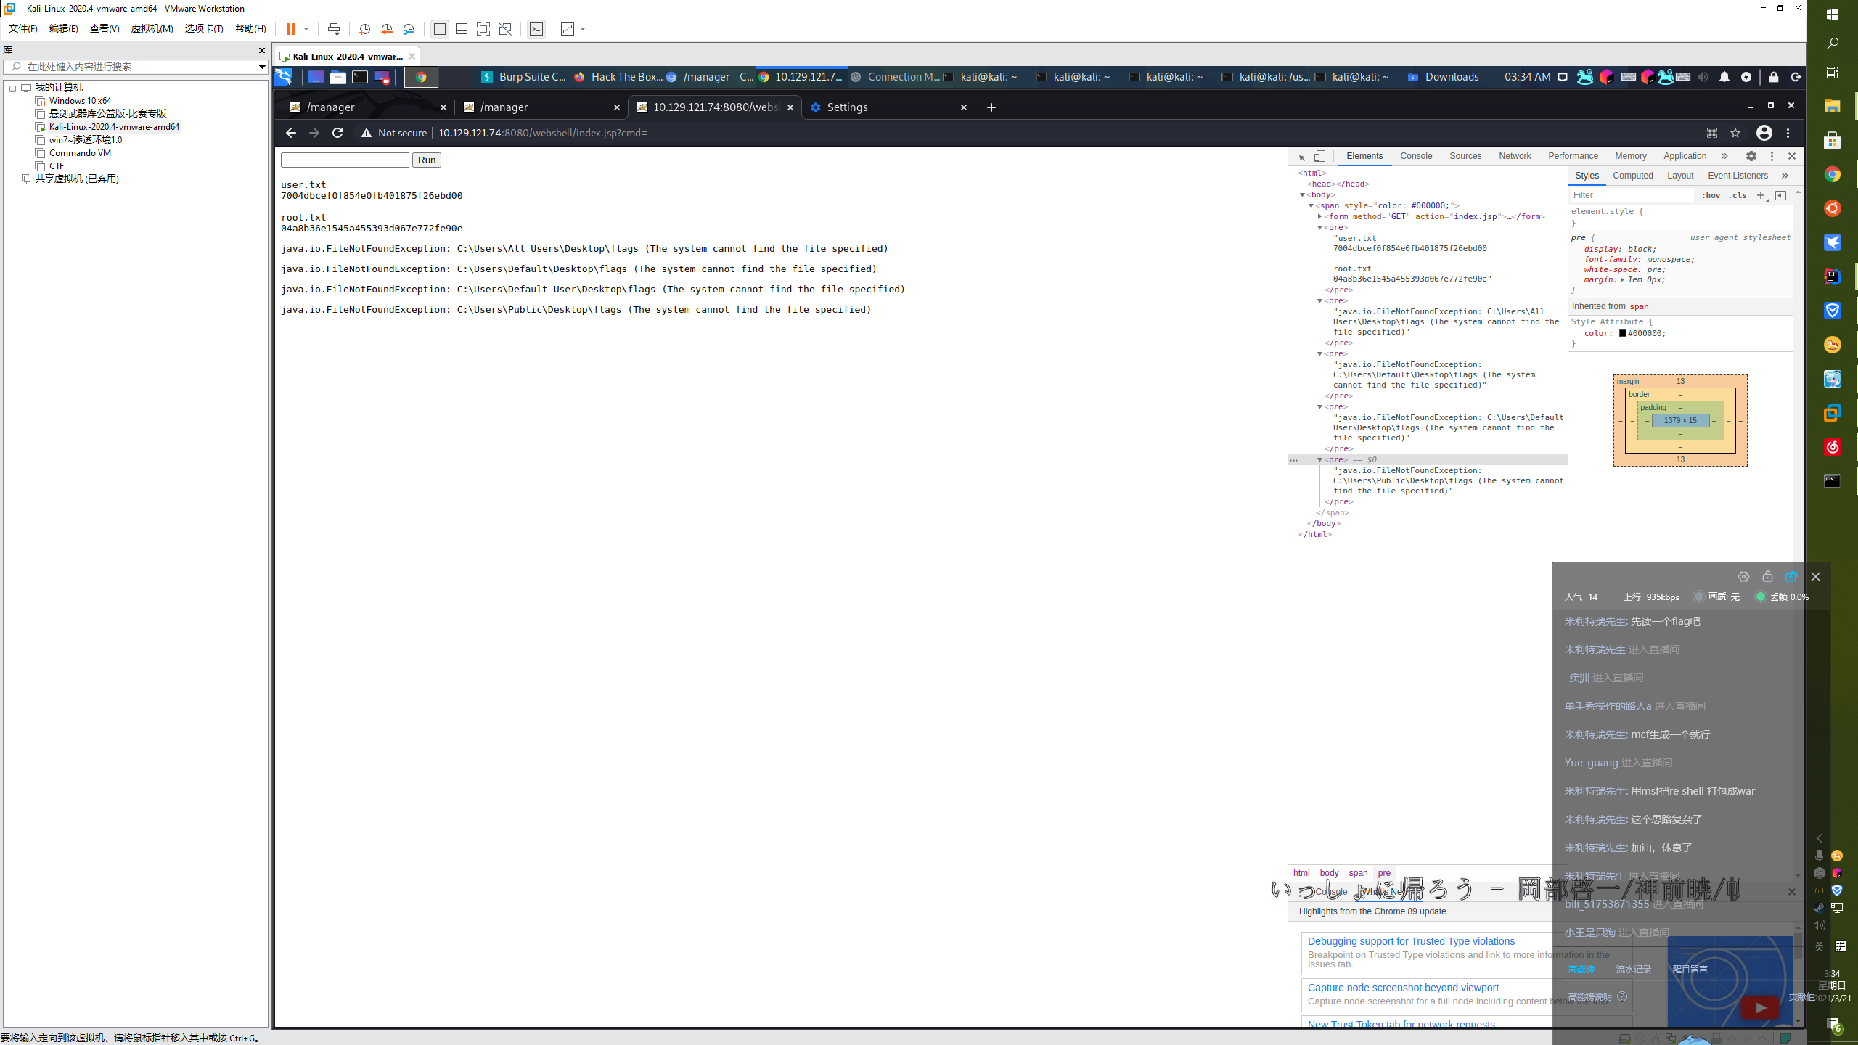Expand the form element node in DOM tree

click(x=1319, y=216)
